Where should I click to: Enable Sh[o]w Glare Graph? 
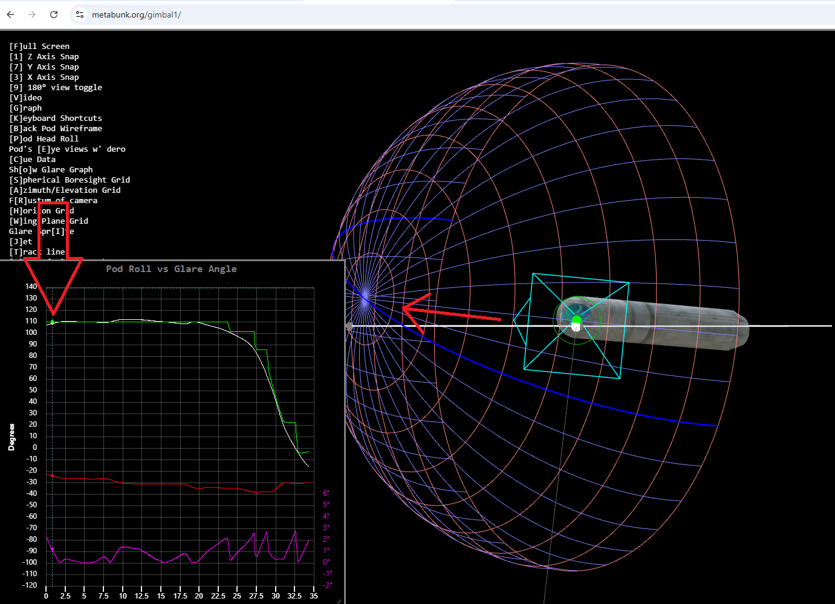(x=51, y=169)
